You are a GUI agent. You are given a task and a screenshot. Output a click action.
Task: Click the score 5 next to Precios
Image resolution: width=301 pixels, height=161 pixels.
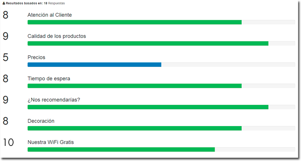tap(6, 58)
